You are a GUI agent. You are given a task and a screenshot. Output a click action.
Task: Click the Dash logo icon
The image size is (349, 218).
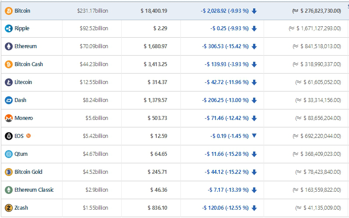click(x=8, y=100)
